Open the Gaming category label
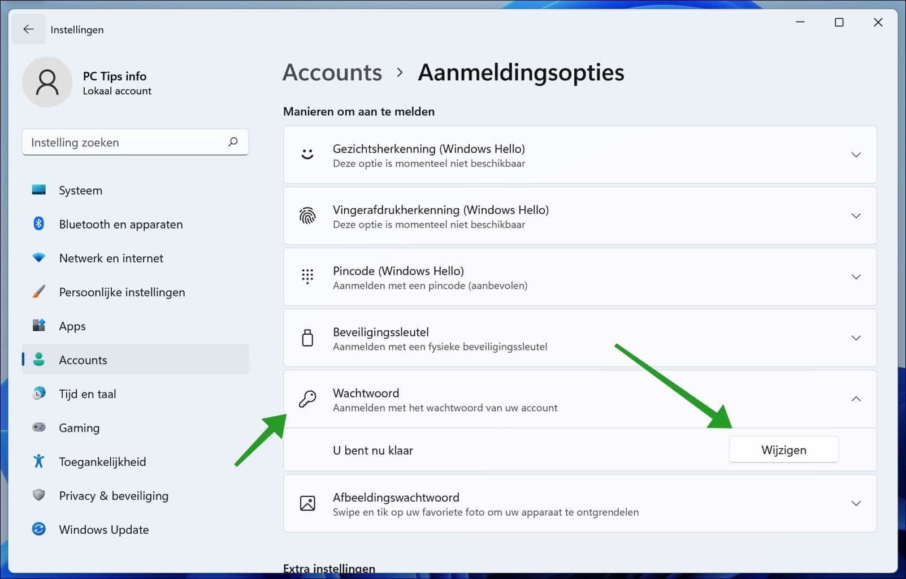This screenshot has height=579, width=906. point(79,428)
